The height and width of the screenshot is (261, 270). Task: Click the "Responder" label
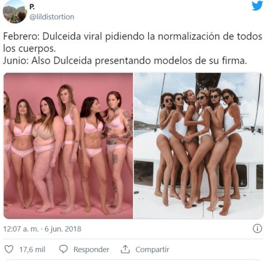(x=91, y=250)
